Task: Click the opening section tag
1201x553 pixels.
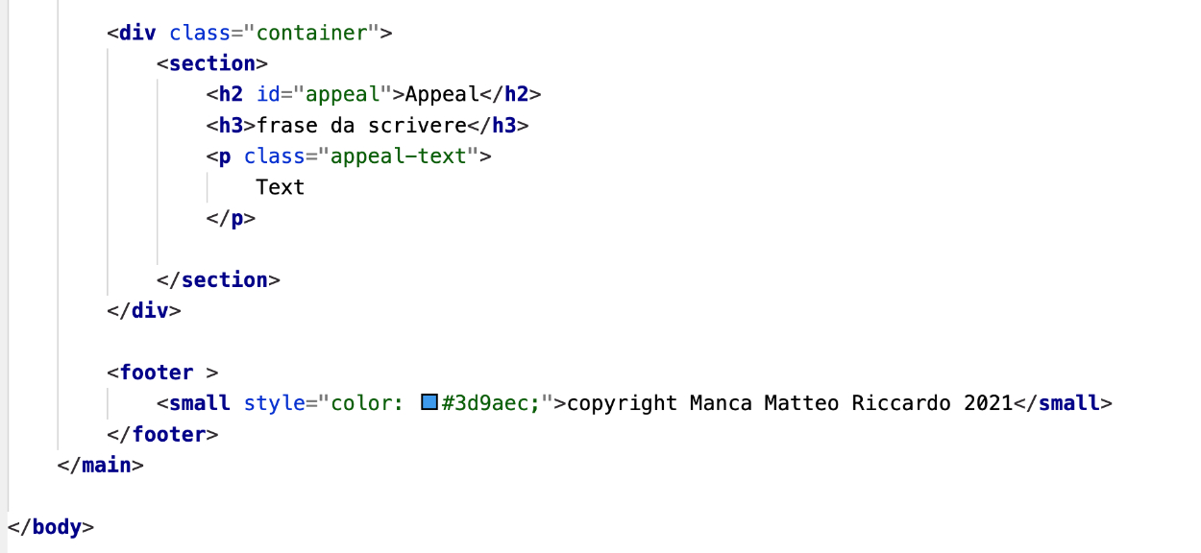Action: coord(212,64)
